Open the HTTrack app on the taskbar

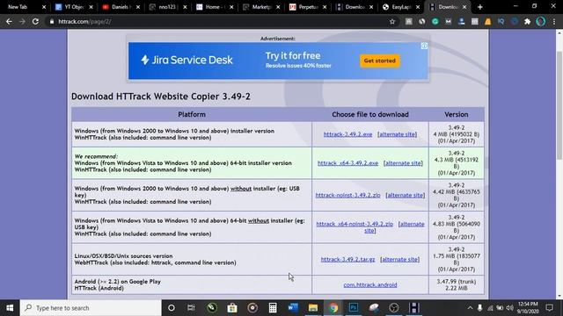pos(414,308)
